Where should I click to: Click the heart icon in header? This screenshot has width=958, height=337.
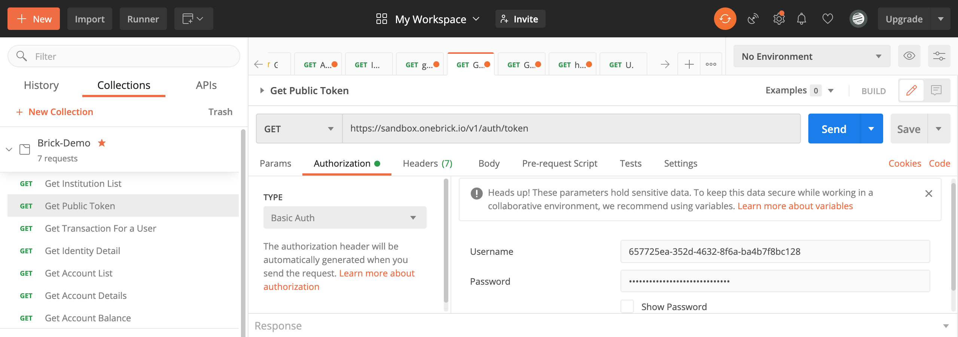(x=827, y=19)
